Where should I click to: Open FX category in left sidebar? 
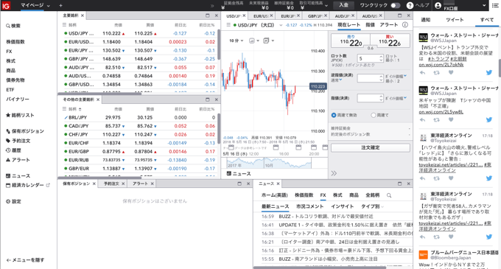(9, 52)
